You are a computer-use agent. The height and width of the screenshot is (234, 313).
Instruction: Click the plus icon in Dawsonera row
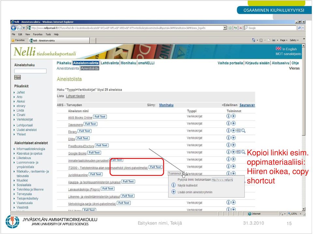(x=233, y=123)
